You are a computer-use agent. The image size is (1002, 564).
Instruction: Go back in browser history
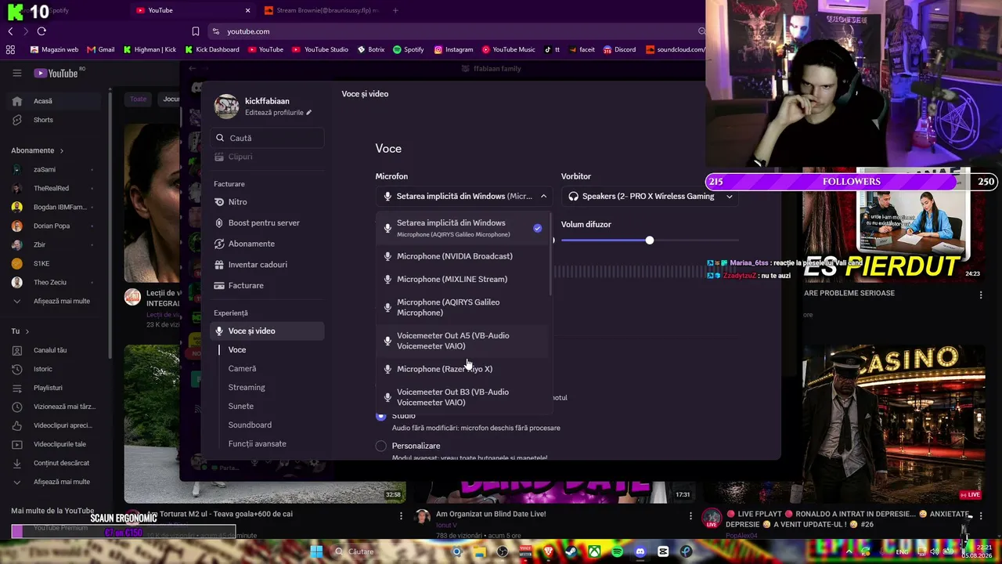pyautogui.click(x=10, y=31)
